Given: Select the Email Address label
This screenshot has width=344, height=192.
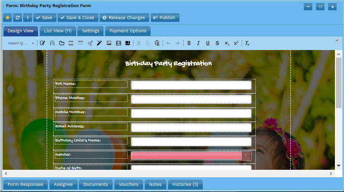Looking at the screenshot, I should click(x=70, y=126).
